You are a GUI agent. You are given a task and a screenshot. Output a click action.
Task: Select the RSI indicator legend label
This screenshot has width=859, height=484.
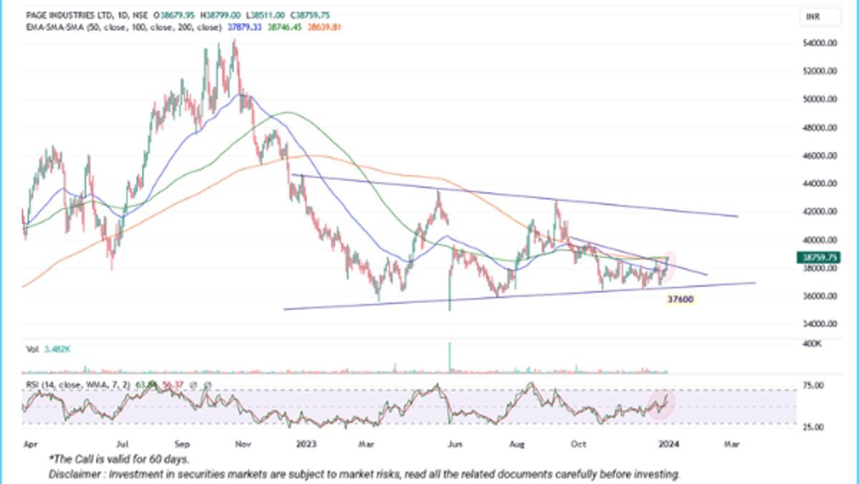(77, 385)
